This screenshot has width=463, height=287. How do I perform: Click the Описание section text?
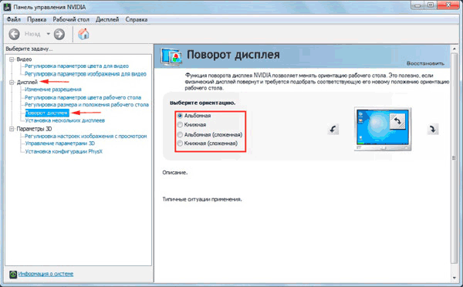coord(175,173)
